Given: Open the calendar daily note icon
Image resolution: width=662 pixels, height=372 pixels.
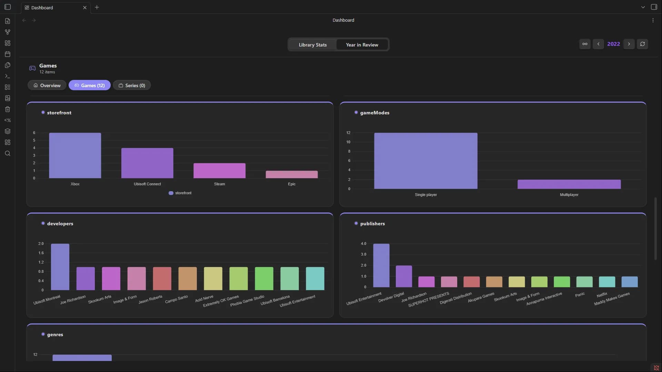Looking at the screenshot, I should (8, 54).
